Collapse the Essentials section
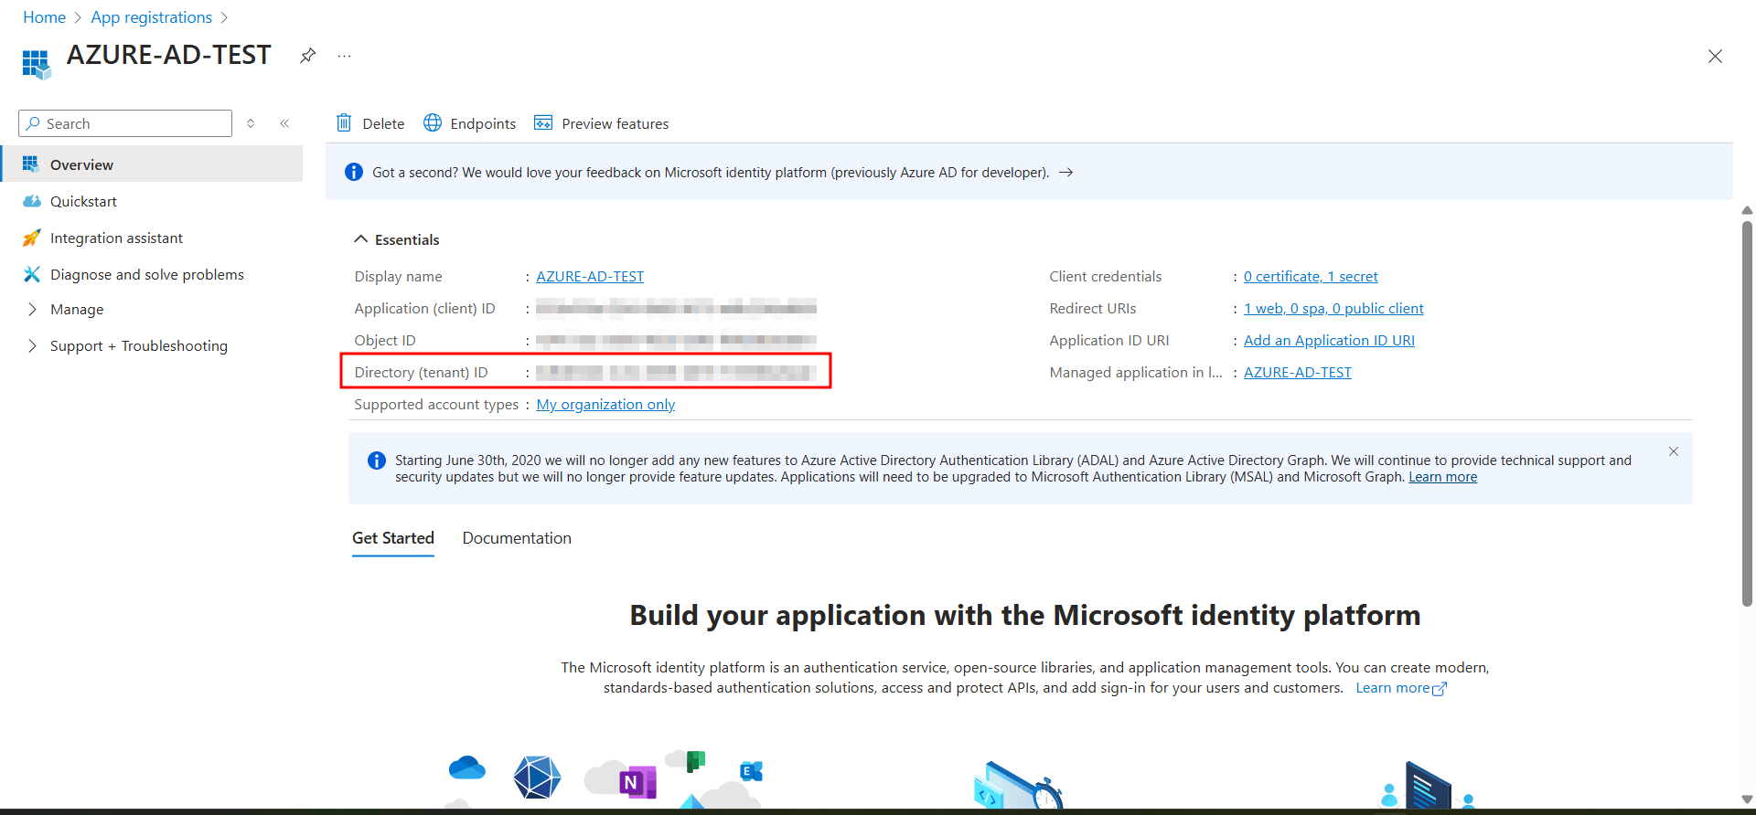The height and width of the screenshot is (815, 1756). [397, 239]
